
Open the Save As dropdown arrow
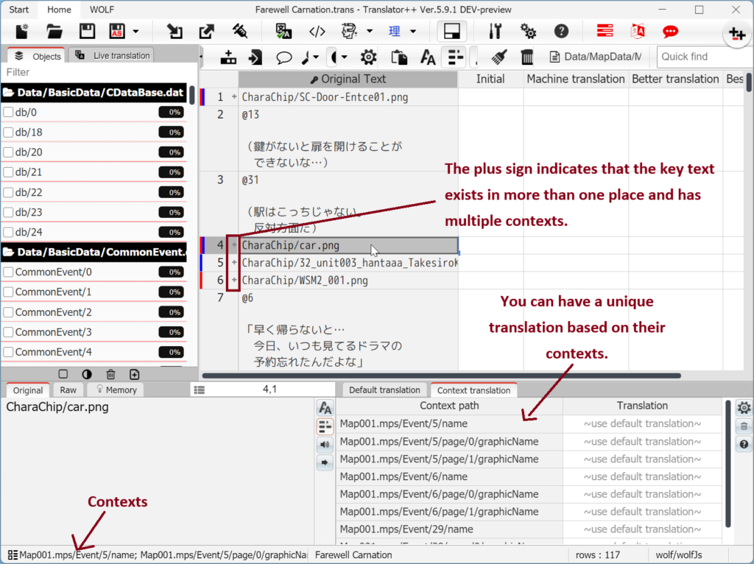[x=135, y=31]
